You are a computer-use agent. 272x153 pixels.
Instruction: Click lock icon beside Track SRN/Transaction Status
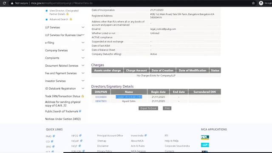pos(82,96)
